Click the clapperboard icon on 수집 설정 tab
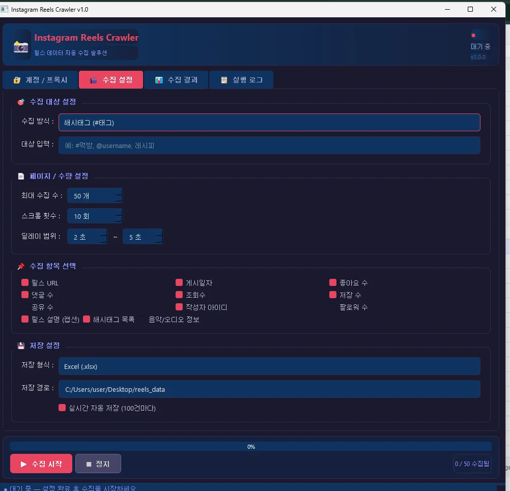The width and height of the screenshot is (510, 491). tap(94, 80)
